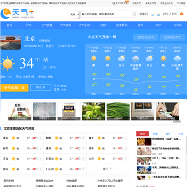
Task: Open the 天气APP下载 dropdown in top bar
Action: [x=121, y=3]
